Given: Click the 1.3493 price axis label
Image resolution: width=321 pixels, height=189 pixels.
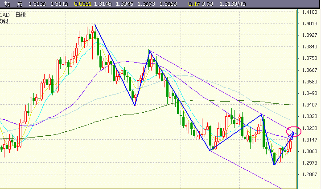Looking at the screenshot, I should point(310,93).
